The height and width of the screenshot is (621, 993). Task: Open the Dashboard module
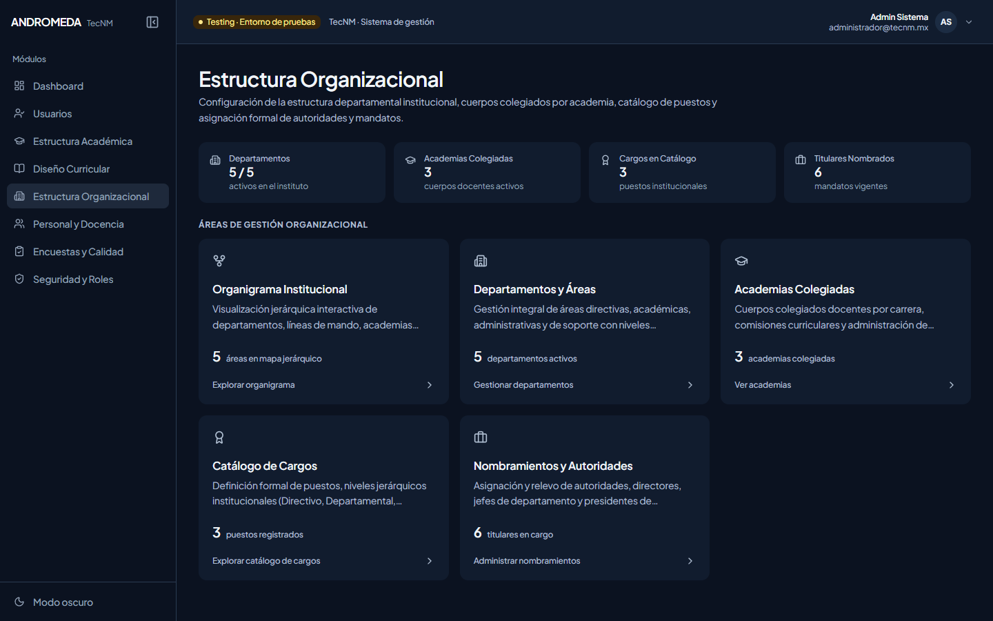click(88, 86)
